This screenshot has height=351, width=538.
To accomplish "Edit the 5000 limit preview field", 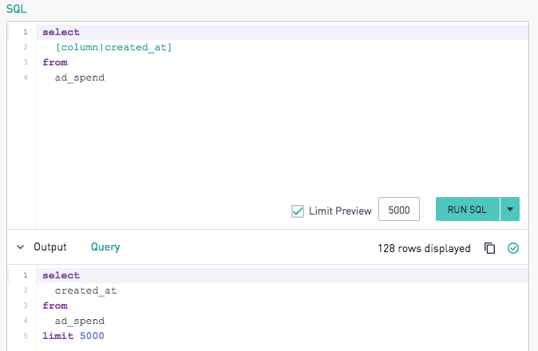I will (x=399, y=209).
